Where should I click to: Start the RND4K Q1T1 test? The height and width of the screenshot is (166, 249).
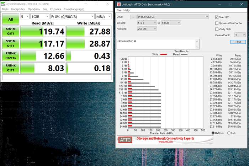pyautogui.click(x=11, y=68)
